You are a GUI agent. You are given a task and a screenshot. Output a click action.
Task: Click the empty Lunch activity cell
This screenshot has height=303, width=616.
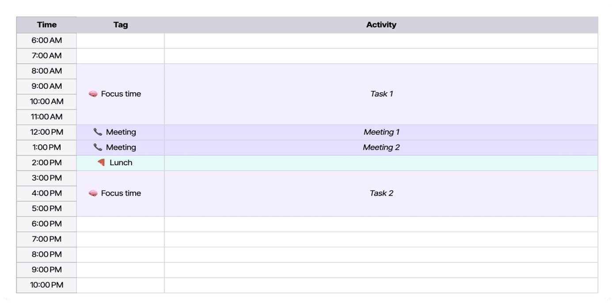click(x=381, y=163)
